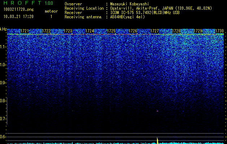Select observer name Masayuki Kobayashi
This screenshot has height=144, width=227.
(130, 4)
